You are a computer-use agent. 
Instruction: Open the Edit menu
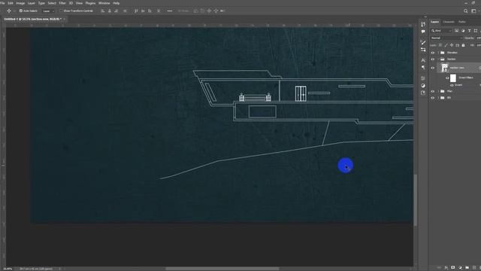click(x=11, y=3)
